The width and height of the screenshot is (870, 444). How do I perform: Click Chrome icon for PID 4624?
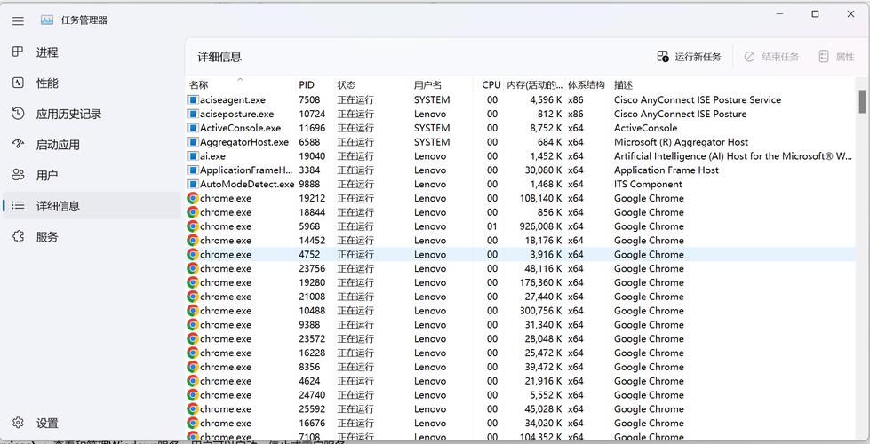click(x=193, y=381)
